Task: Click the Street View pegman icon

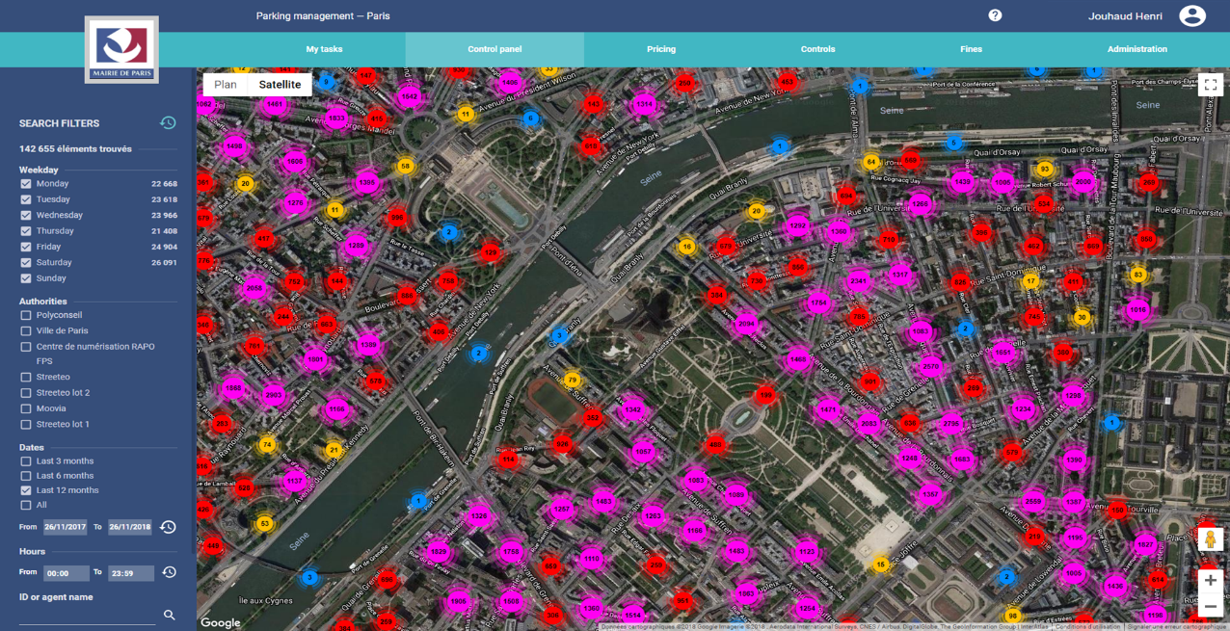Action: (x=1210, y=539)
